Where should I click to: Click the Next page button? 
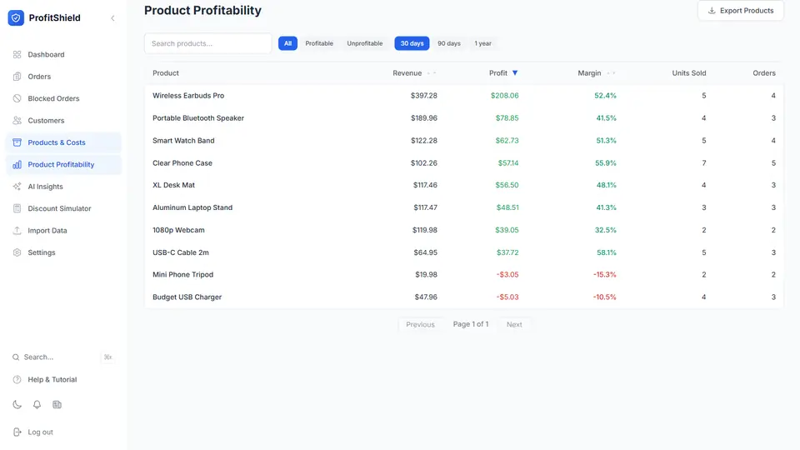(x=514, y=324)
